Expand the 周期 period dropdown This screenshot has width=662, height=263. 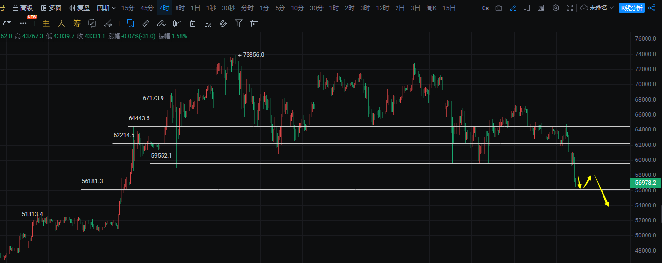pyautogui.click(x=106, y=8)
